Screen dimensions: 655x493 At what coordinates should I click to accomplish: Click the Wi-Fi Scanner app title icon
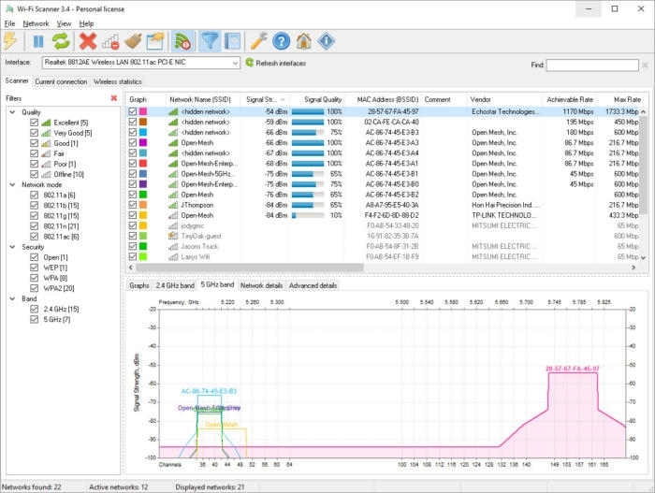pyautogui.click(x=9, y=8)
